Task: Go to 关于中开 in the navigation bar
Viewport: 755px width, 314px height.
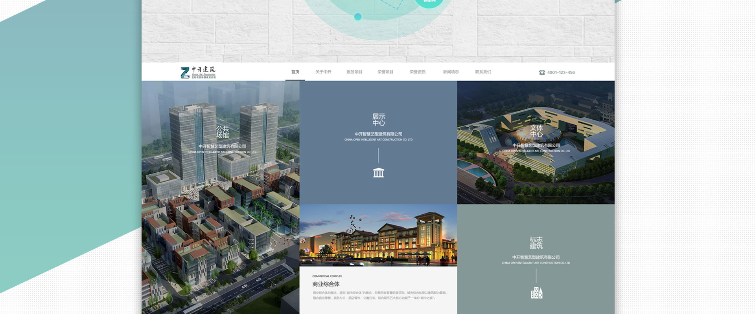Action: click(x=323, y=72)
